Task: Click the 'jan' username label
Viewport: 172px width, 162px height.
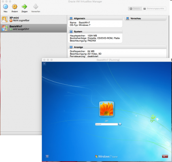Action: coord(106,121)
